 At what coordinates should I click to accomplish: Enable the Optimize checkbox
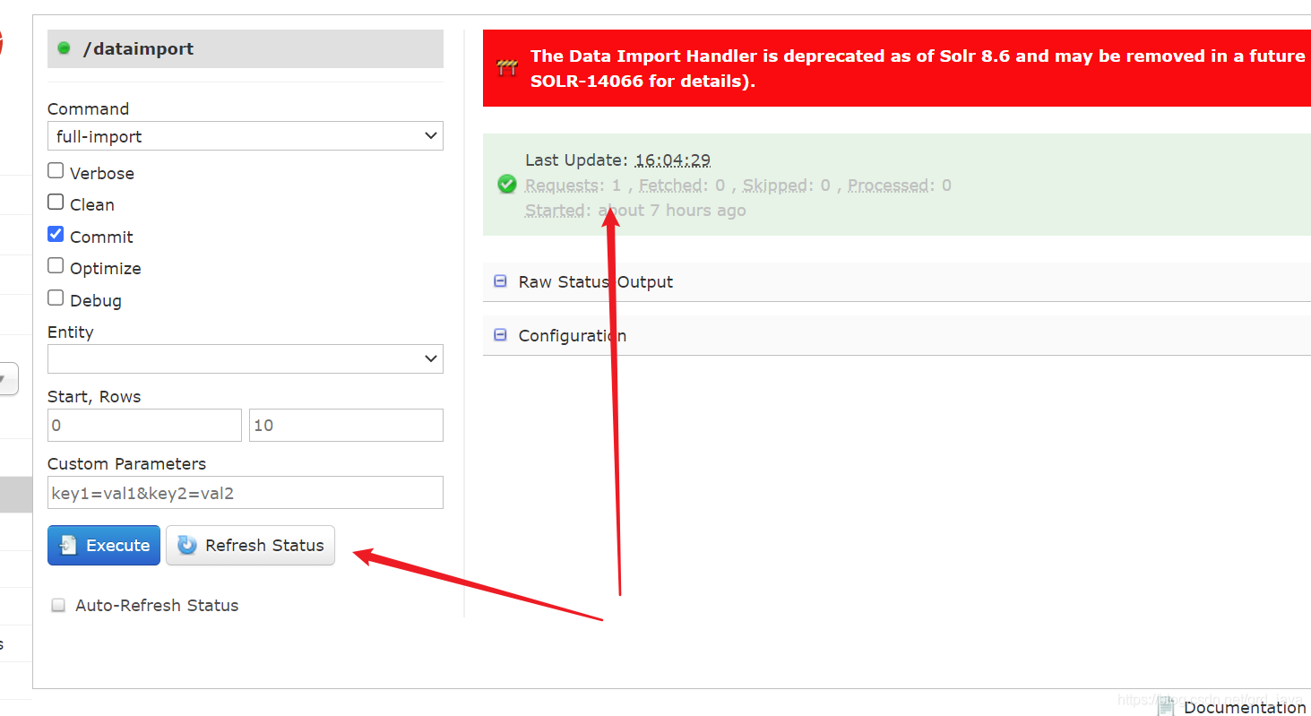56,265
